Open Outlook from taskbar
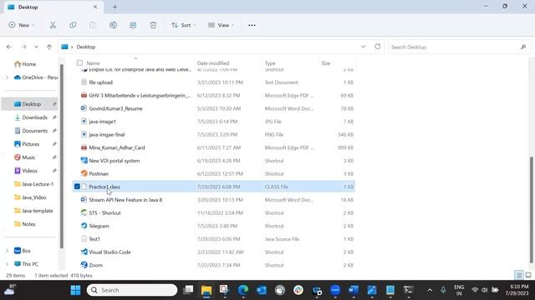535x300 pixels. tap(262, 290)
